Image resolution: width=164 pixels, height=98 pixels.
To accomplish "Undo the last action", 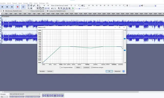I will point(52,8).
